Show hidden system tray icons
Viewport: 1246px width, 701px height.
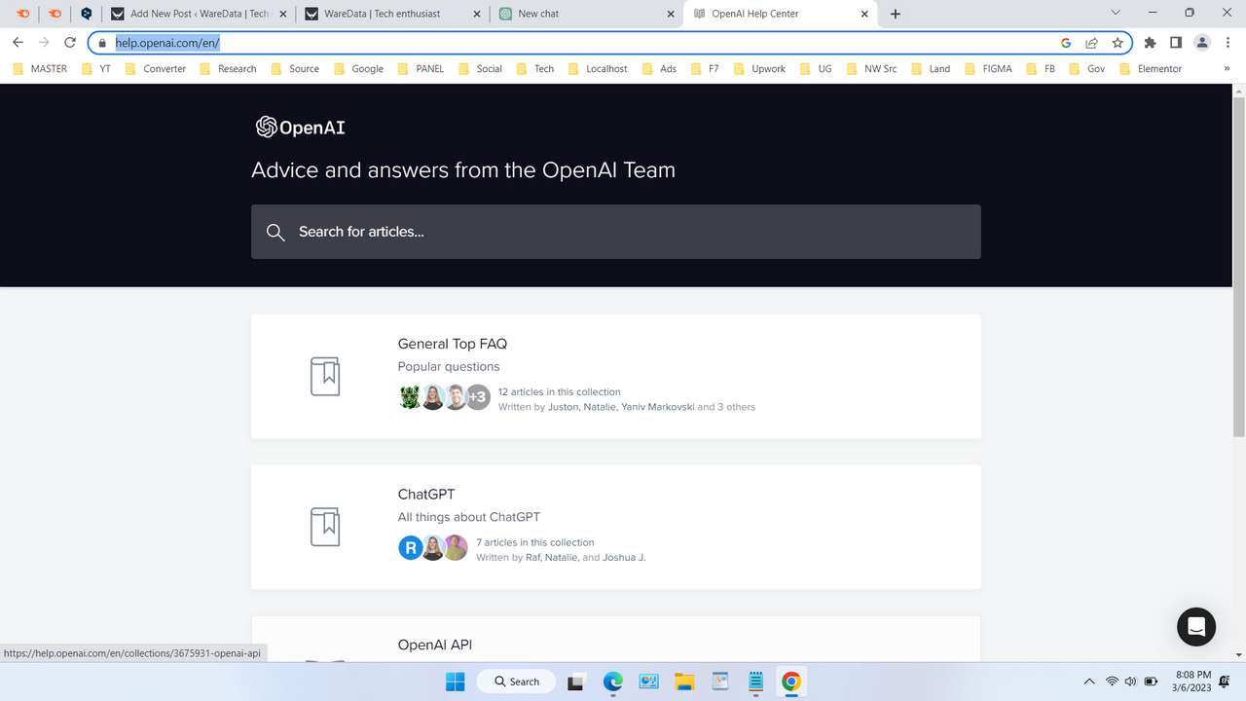click(x=1089, y=682)
